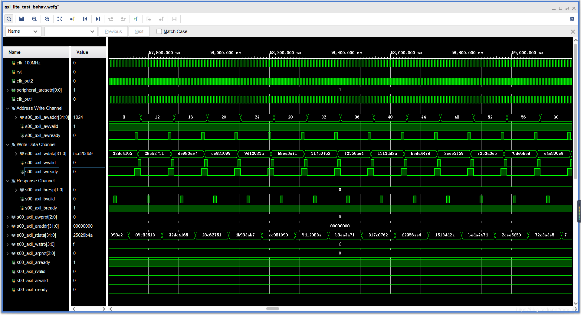Viewport: 581px width, 315px height.
Task: Maximize the waveform panel
Action: (560, 8)
